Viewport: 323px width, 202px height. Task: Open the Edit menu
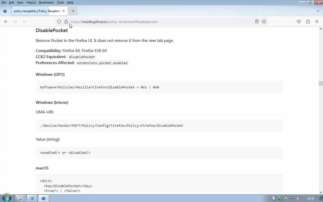(x=12, y=3)
